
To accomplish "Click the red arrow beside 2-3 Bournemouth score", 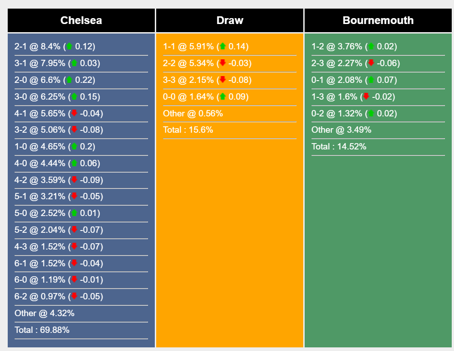I will click(371, 63).
